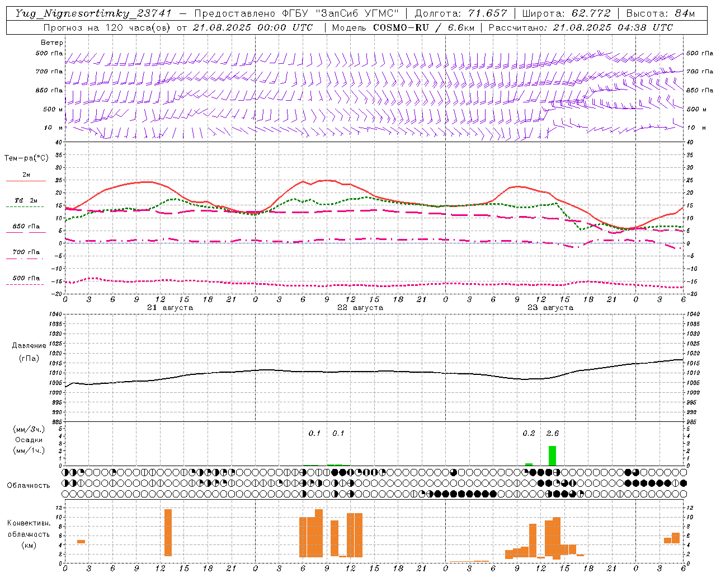716x573 pixels.
Task: Click the 0.2 precipitation value
Action: tap(529, 433)
